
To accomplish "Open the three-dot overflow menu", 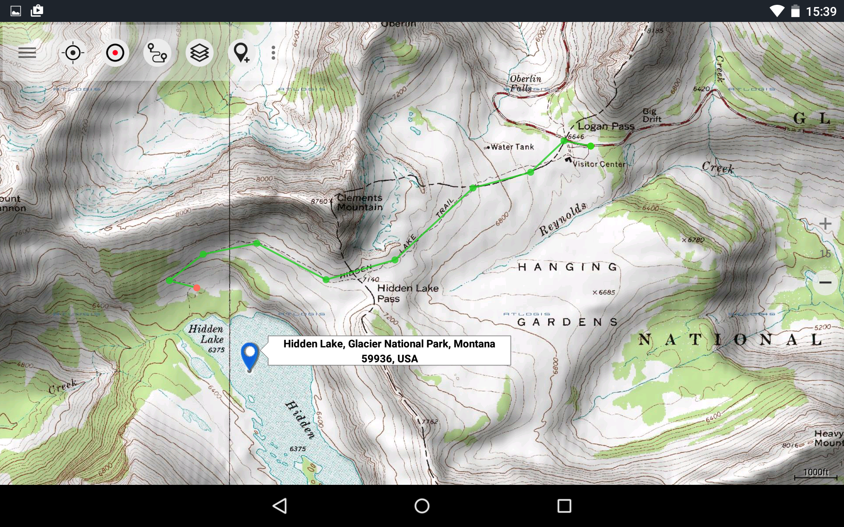I will pos(273,53).
